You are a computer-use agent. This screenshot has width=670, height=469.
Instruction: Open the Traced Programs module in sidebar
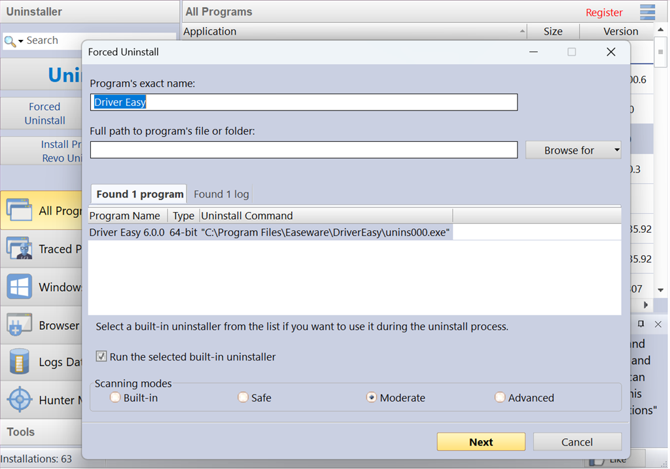(x=41, y=249)
